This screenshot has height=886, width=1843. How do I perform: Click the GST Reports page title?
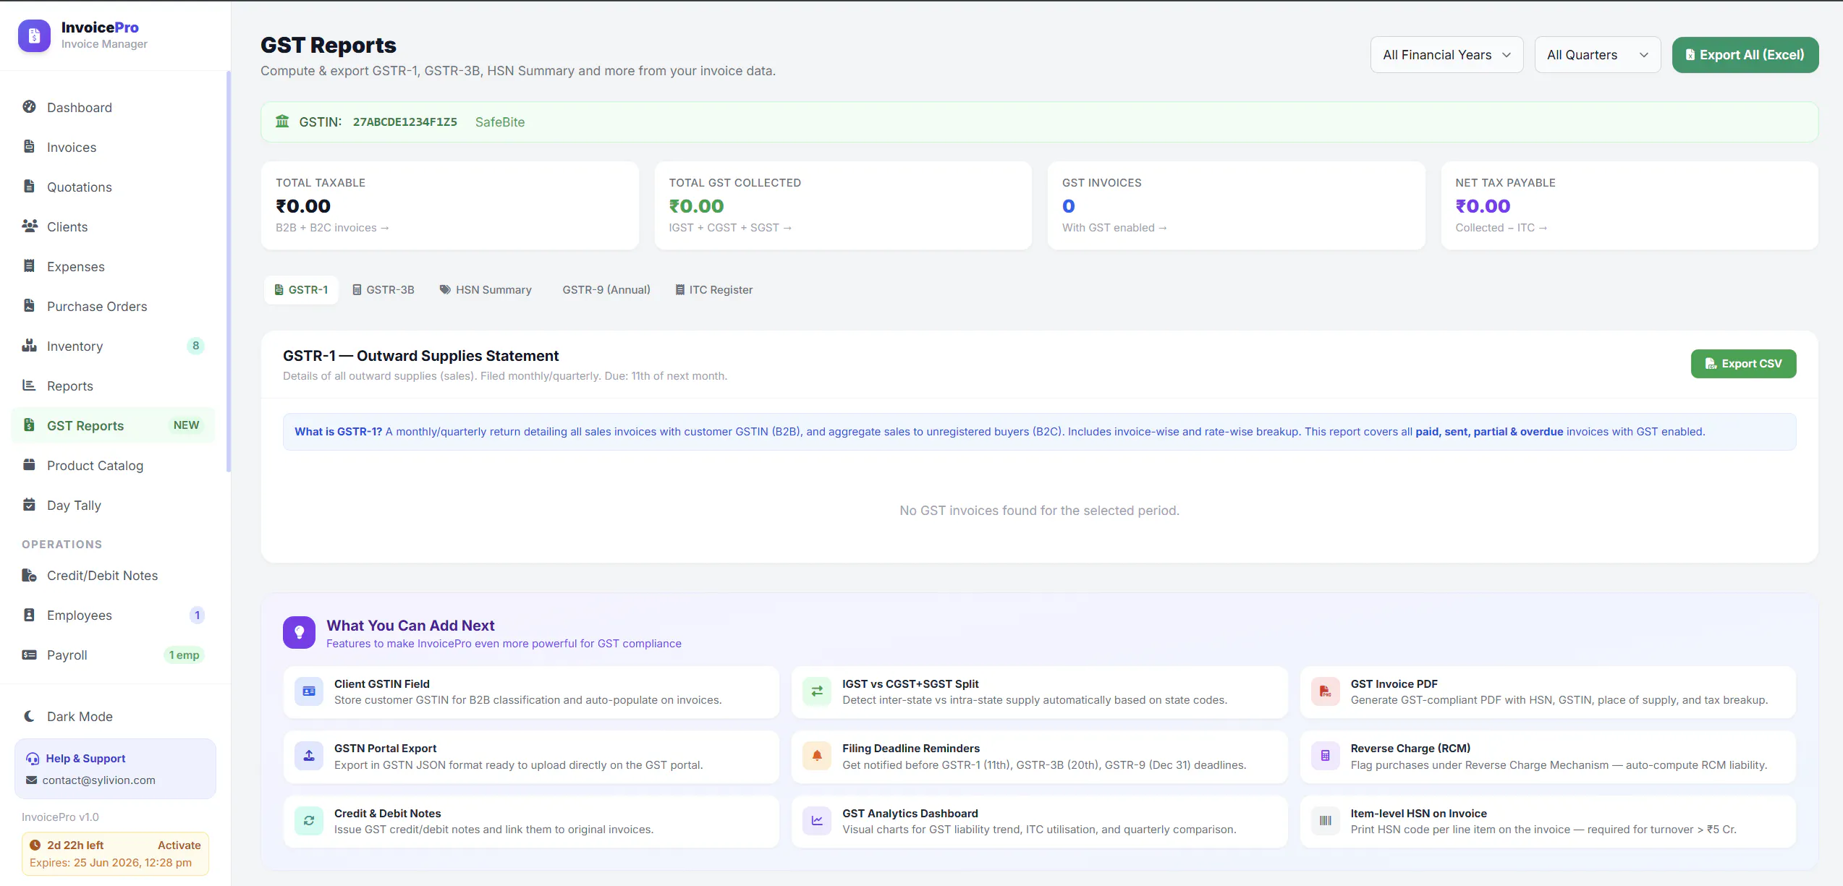click(x=329, y=45)
